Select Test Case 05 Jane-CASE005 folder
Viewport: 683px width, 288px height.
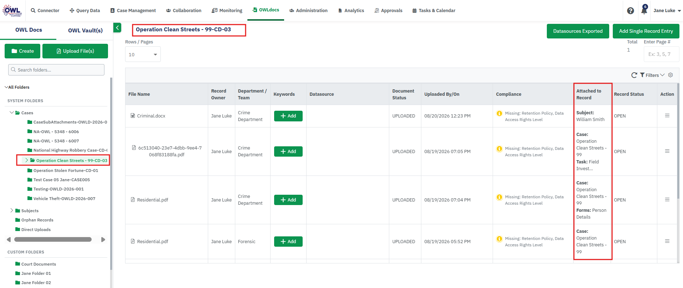[59, 180]
